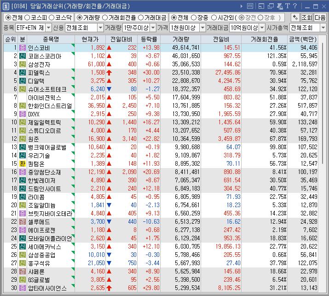The image size is (329, 296).
Task: Select the 삼성중공업 stock name
Action: [x=42, y=255]
